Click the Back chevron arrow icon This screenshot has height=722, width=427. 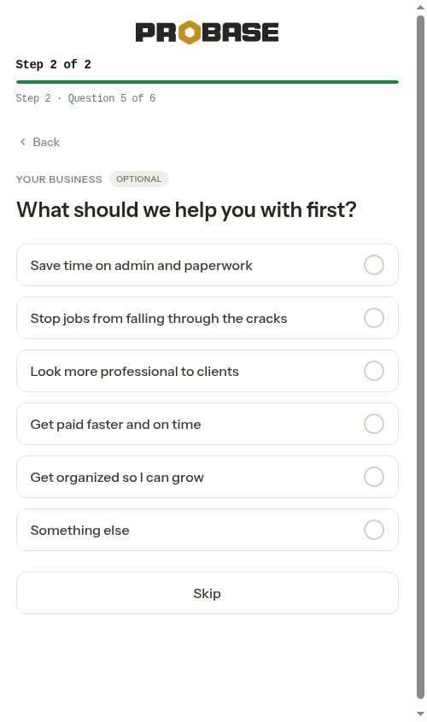(22, 142)
